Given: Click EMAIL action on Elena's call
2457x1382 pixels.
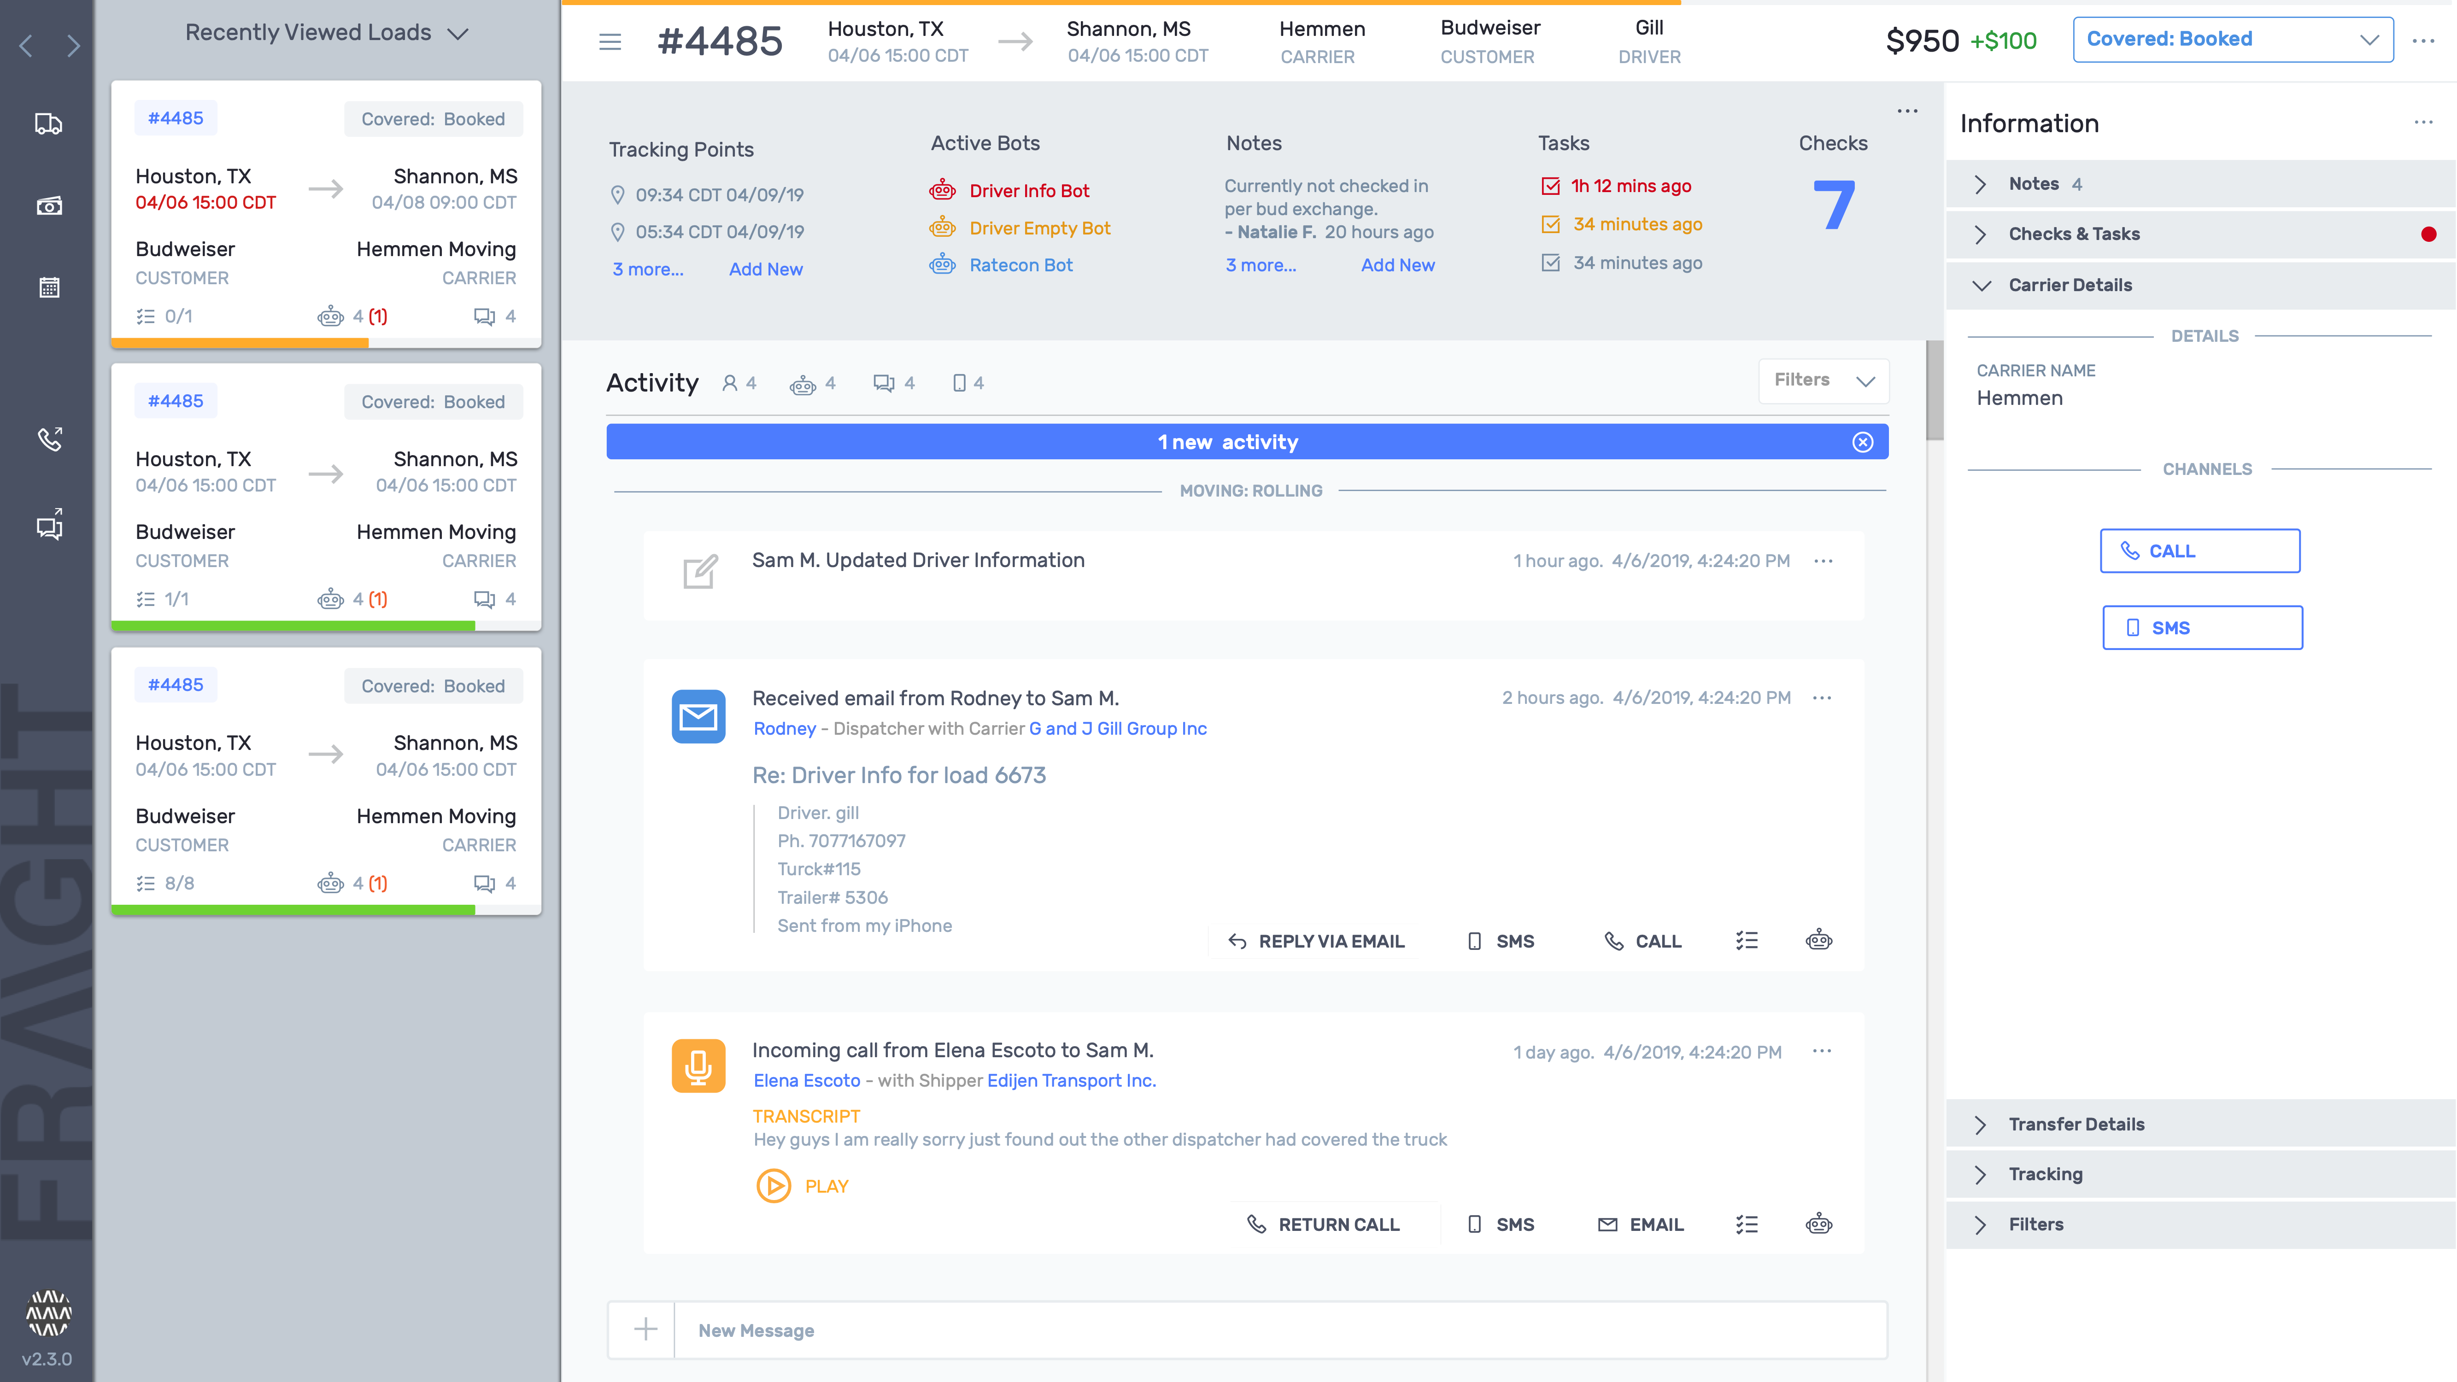Looking at the screenshot, I should pyautogui.click(x=1641, y=1224).
